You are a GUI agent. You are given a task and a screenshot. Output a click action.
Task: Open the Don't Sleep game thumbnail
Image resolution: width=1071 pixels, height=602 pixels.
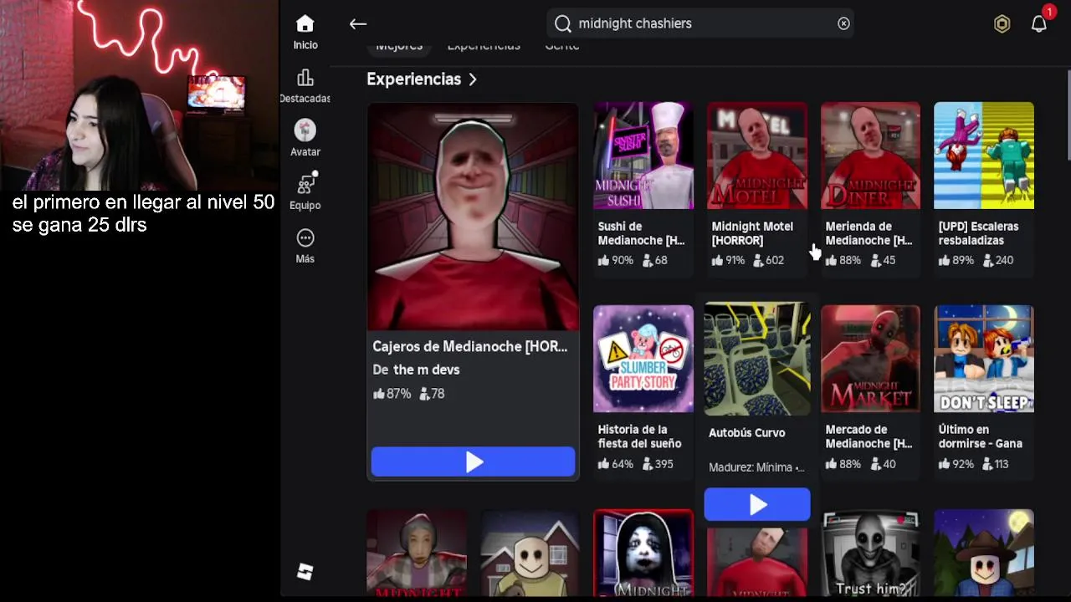984,359
